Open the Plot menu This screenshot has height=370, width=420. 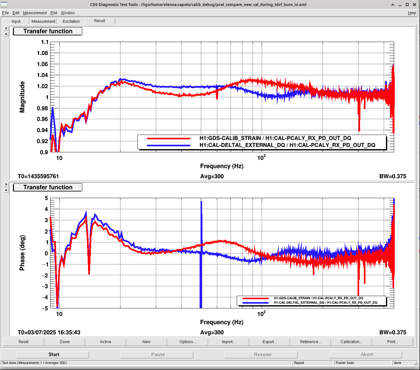(54, 13)
